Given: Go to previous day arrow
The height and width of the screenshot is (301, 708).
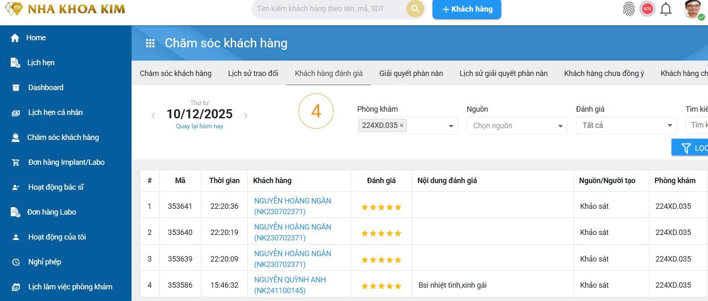Looking at the screenshot, I should 153,115.
